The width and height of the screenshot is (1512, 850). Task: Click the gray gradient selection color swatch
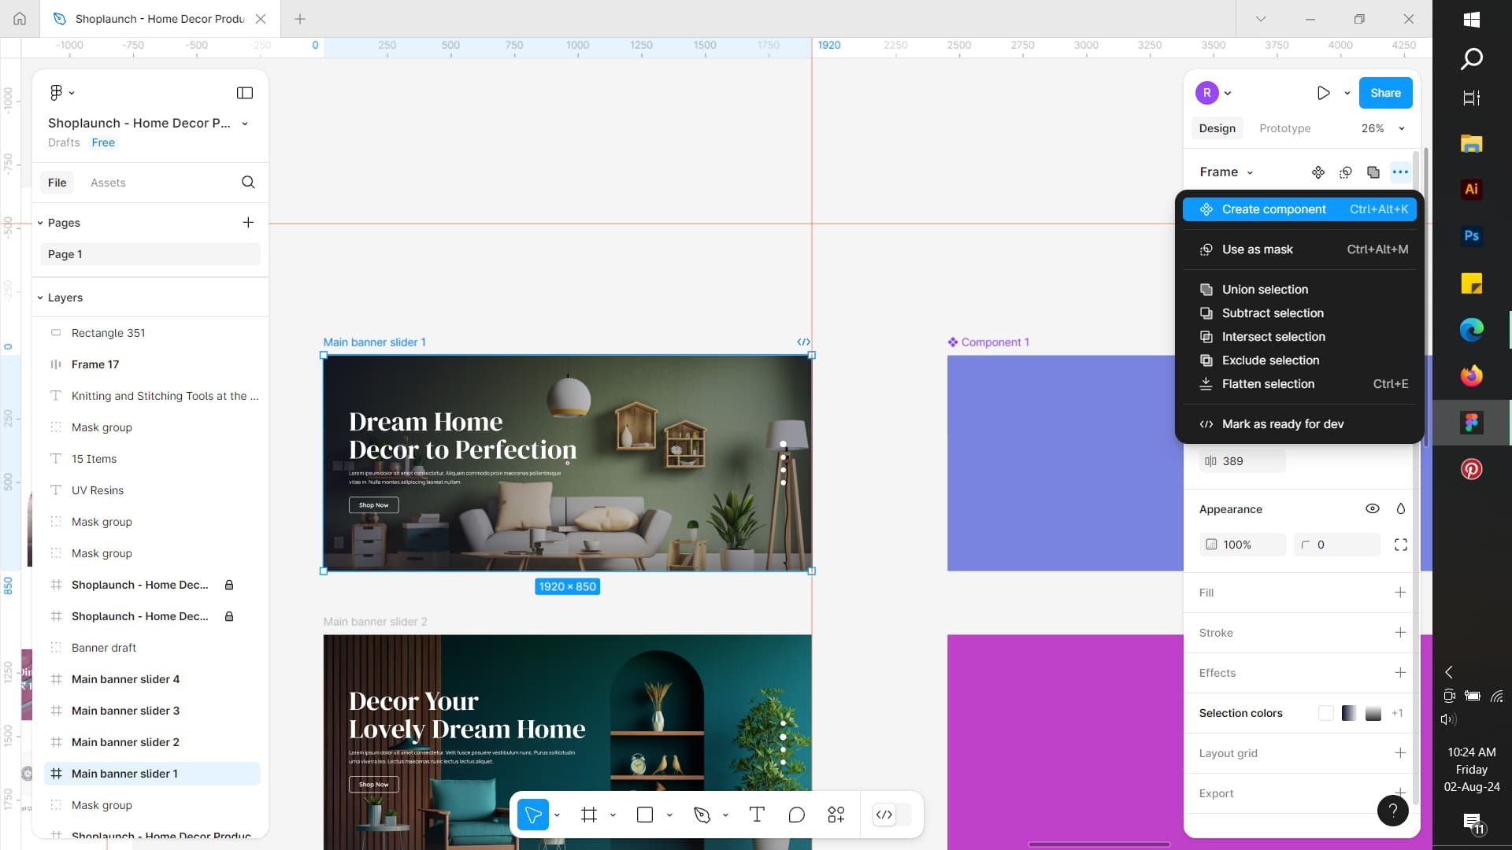point(1373,713)
